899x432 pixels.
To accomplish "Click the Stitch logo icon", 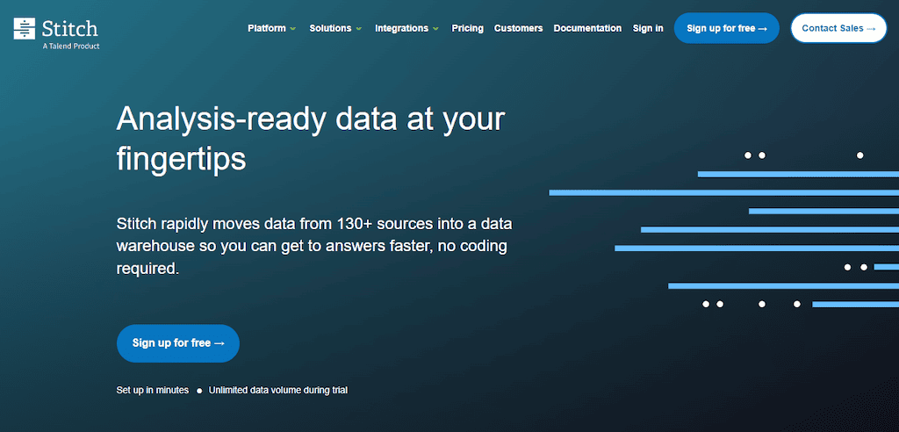I will 25,29.
